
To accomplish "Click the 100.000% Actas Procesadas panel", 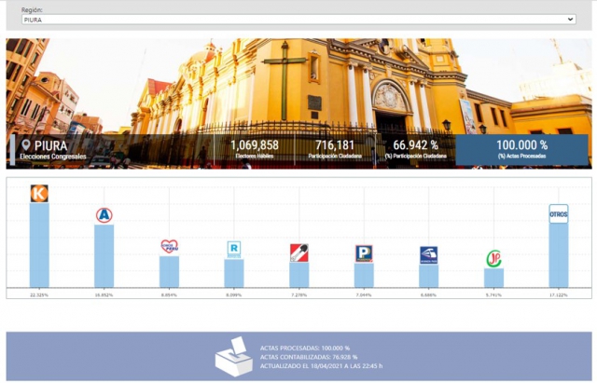I will click(x=521, y=150).
